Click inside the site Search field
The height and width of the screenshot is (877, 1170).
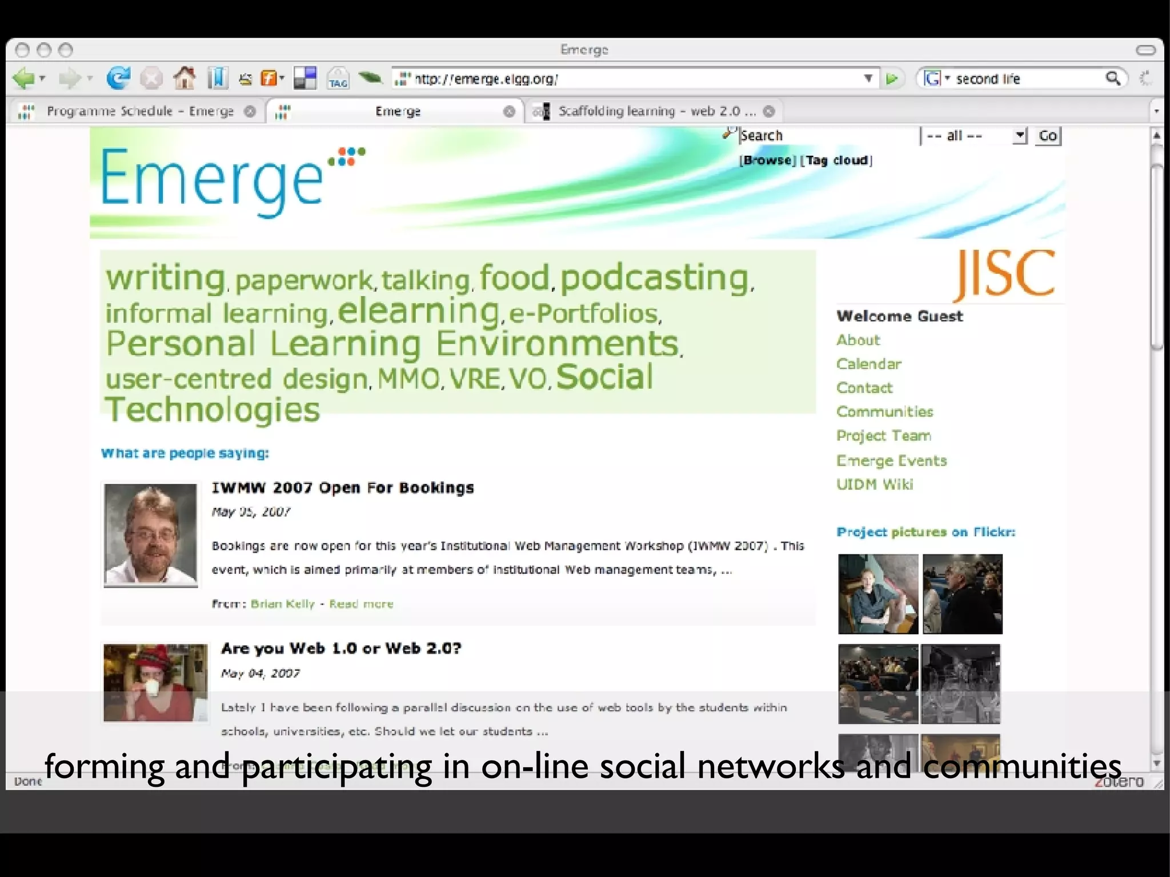[x=827, y=136]
